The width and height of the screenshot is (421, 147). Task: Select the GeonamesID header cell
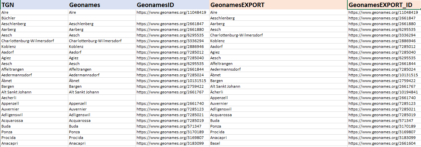[172, 5]
